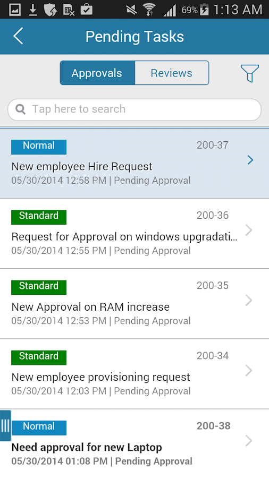Tap the battery icon in status bar
269x478 pixels.
click(204, 10)
